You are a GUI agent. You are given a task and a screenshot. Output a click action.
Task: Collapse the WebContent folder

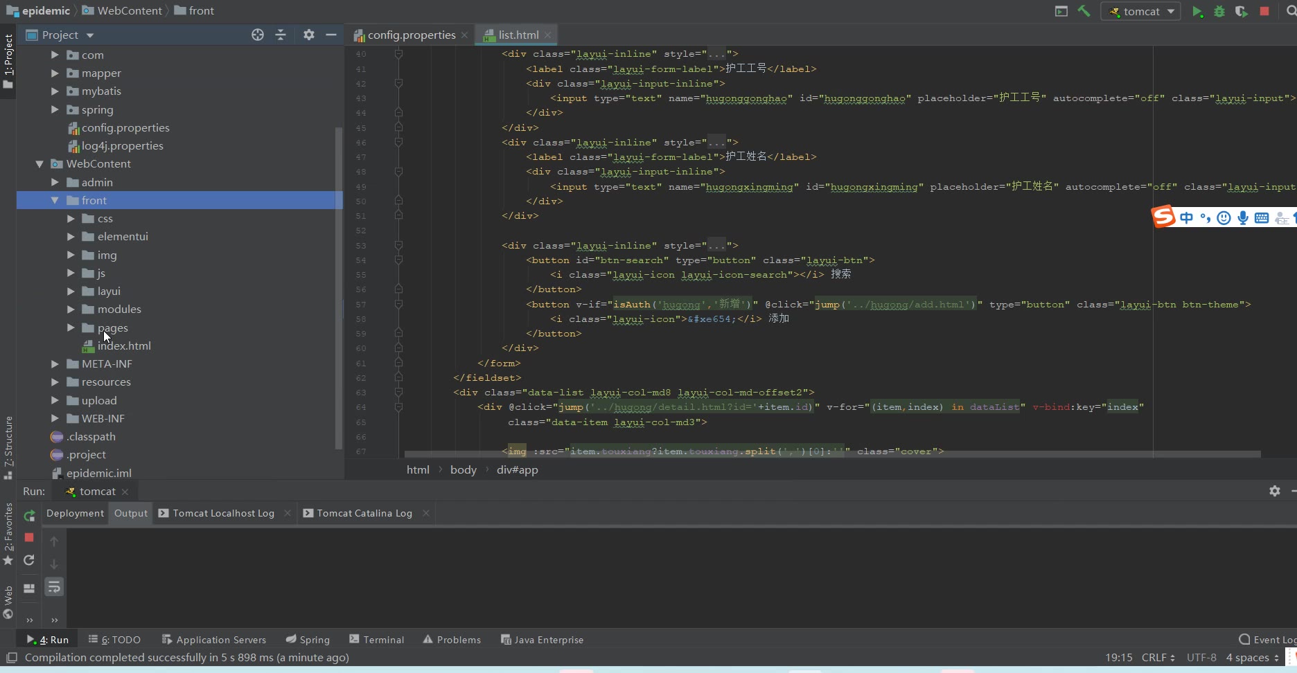pyautogui.click(x=39, y=164)
